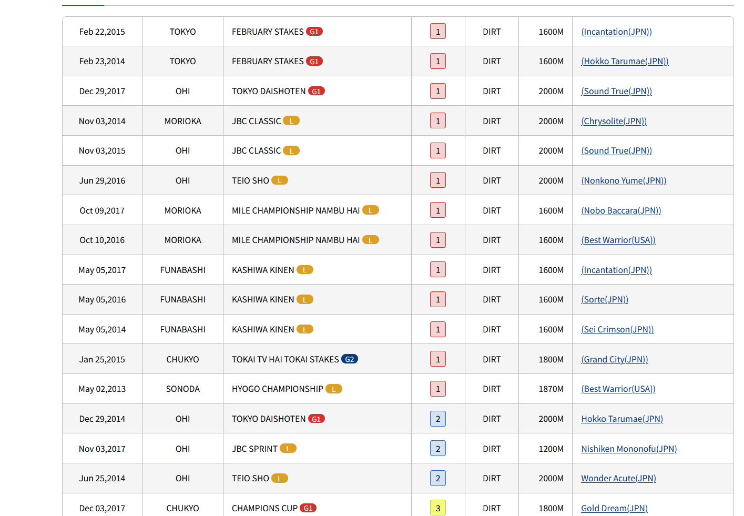Click 2nd place badge in Jun 25,2014 row

(438, 478)
